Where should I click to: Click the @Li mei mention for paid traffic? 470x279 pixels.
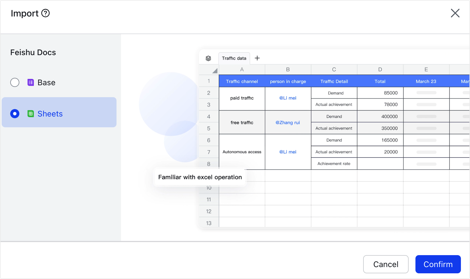[288, 98]
